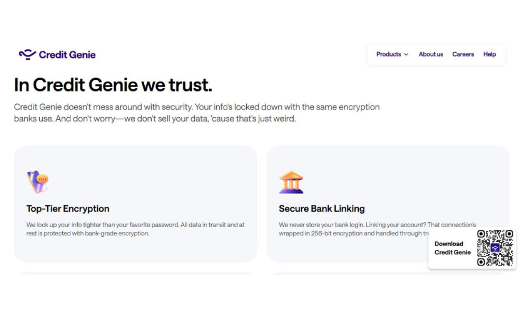Click About us in the navigation
The image size is (523, 317).
coord(431,54)
